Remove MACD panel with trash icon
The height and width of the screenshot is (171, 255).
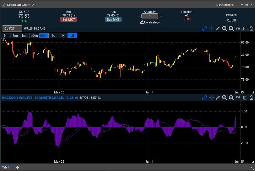click(x=245, y=98)
